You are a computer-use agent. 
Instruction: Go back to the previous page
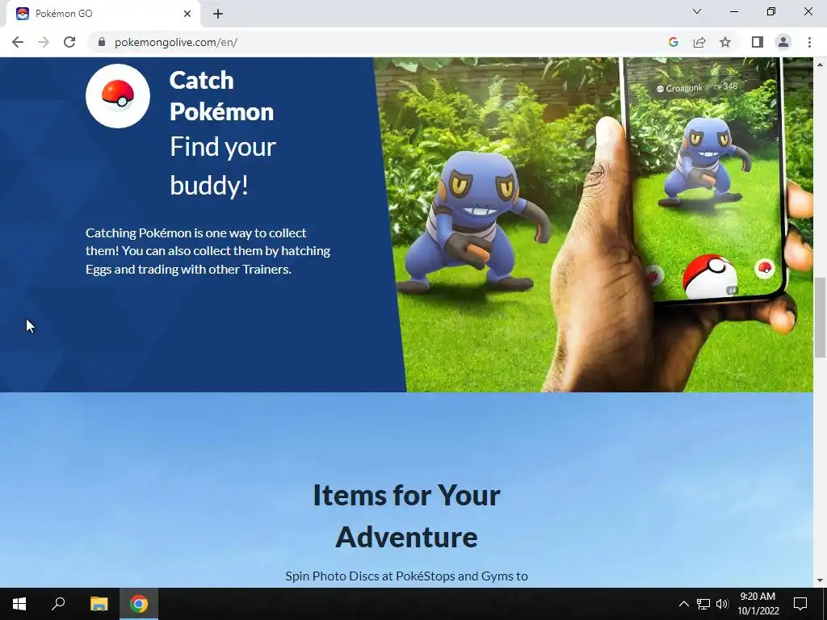tap(18, 42)
